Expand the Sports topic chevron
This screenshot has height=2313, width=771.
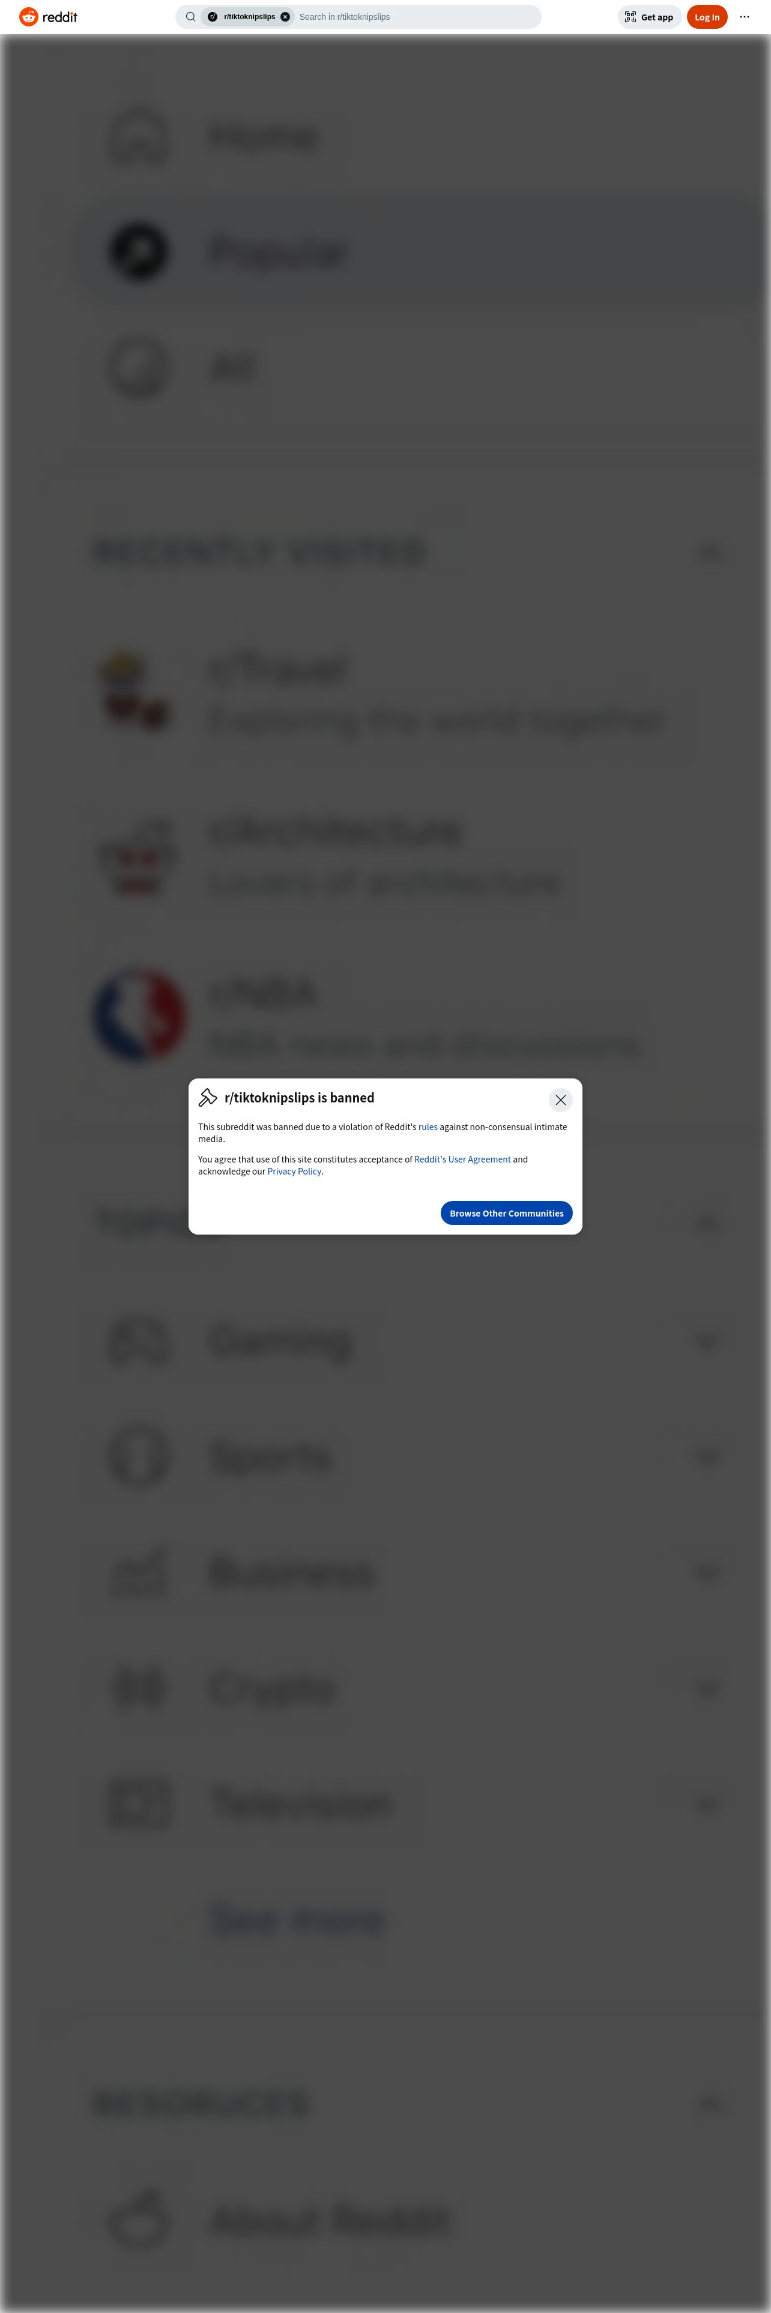coord(707,1456)
